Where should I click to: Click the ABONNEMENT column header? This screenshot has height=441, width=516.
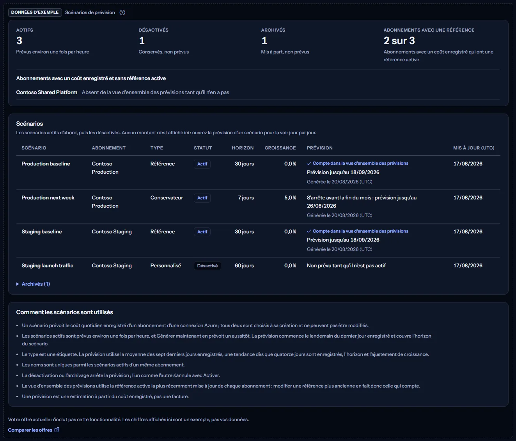109,148
